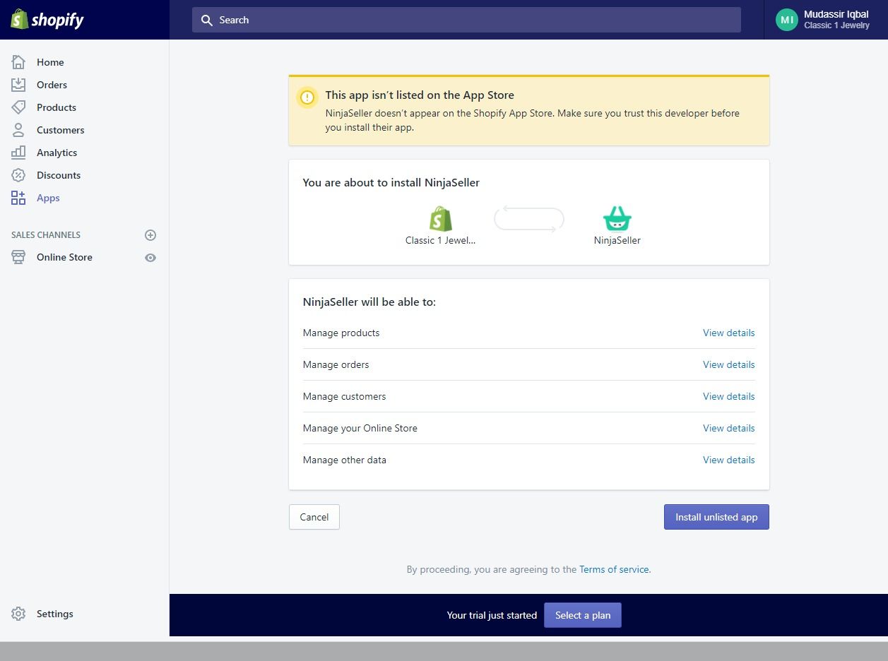
Task: Open Mudassir Iqbal account menu
Action: point(826,20)
